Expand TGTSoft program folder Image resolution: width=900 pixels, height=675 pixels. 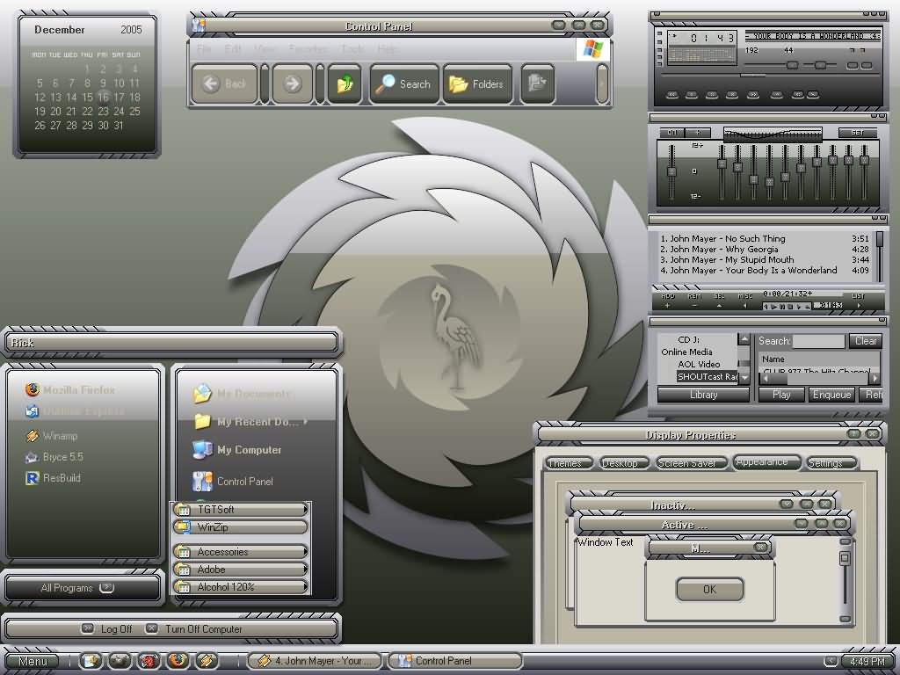(241, 509)
